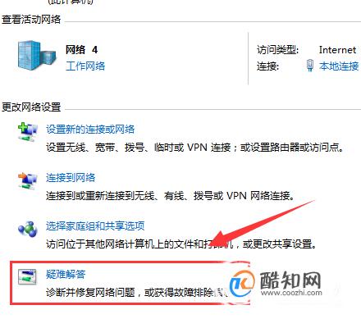Click the 更改网络设置 section heading

(x=31, y=107)
